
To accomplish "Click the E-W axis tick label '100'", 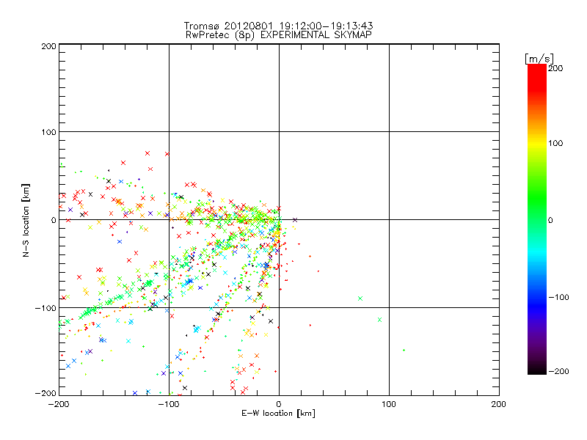I will coord(389,404).
